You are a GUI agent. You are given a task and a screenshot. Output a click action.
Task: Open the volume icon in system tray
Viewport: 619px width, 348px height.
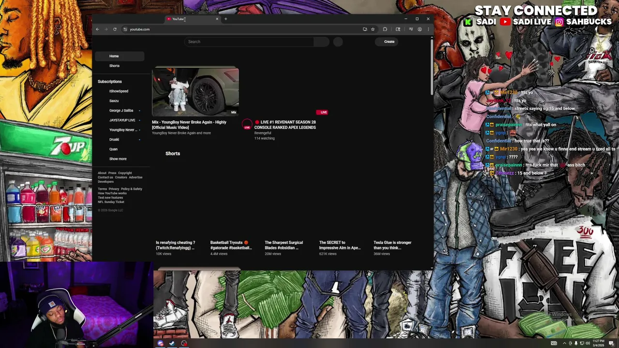pyautogui.click(x=588, y=344)
